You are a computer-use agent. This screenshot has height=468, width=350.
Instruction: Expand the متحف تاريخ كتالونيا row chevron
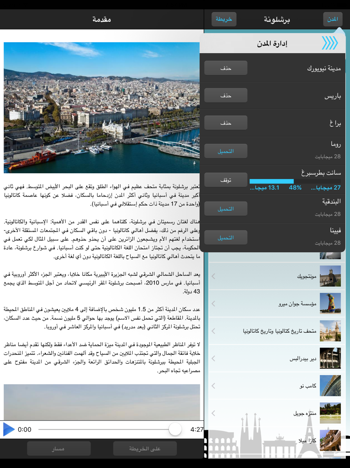click(213, 331)
